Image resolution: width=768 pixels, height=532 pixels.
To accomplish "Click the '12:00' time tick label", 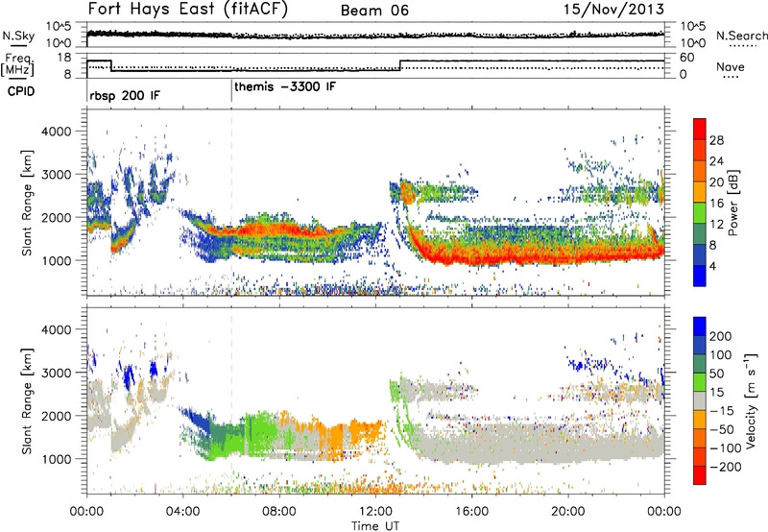I will [x=375, y=512].
